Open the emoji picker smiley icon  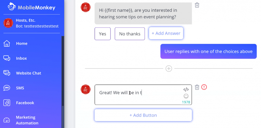coord(186,96)
